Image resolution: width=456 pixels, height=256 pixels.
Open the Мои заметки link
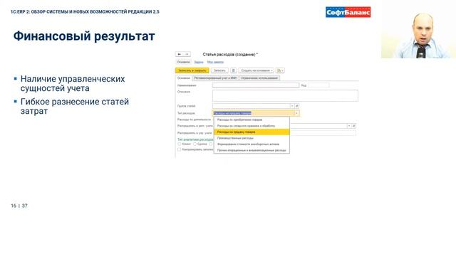(215, 62)
